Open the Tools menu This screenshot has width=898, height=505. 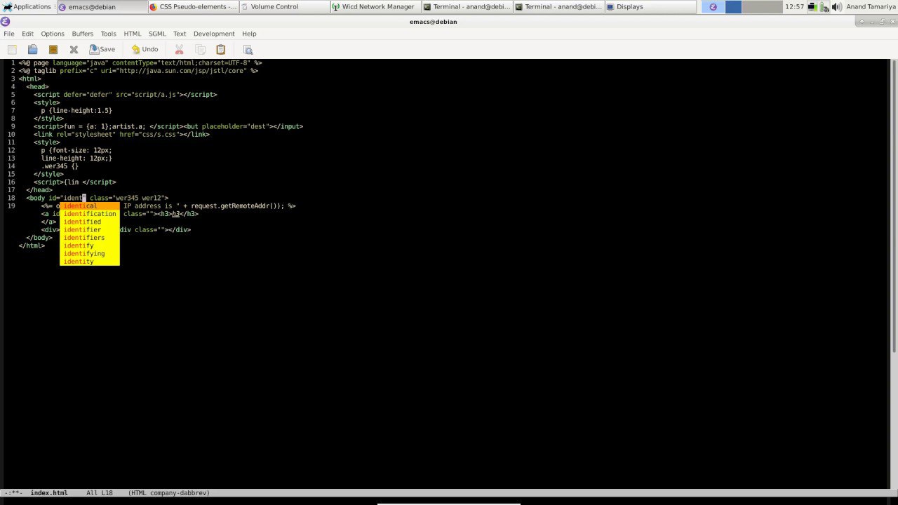(x=108, y=34)
